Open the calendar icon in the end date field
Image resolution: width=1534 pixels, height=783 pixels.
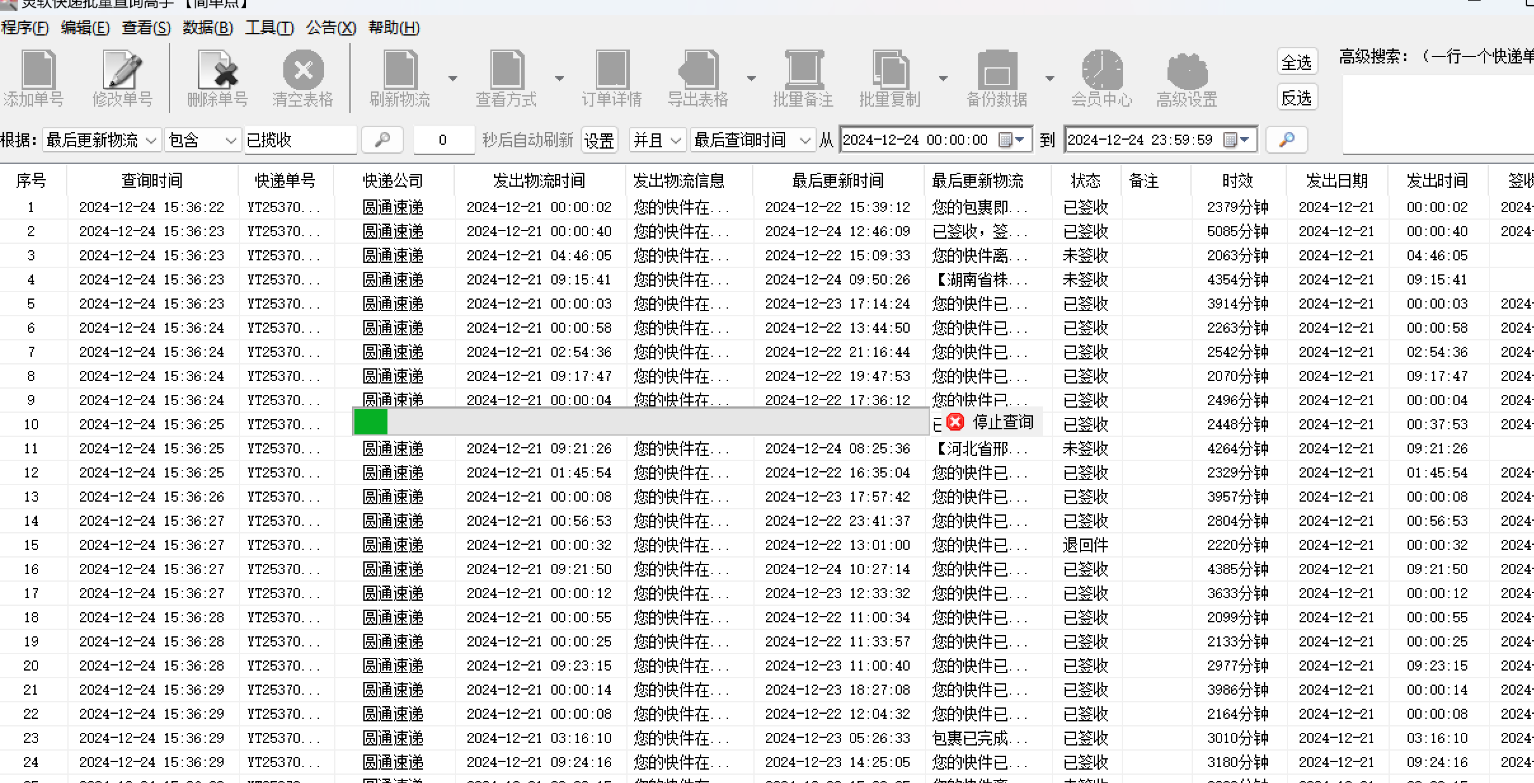(1230, 140)
